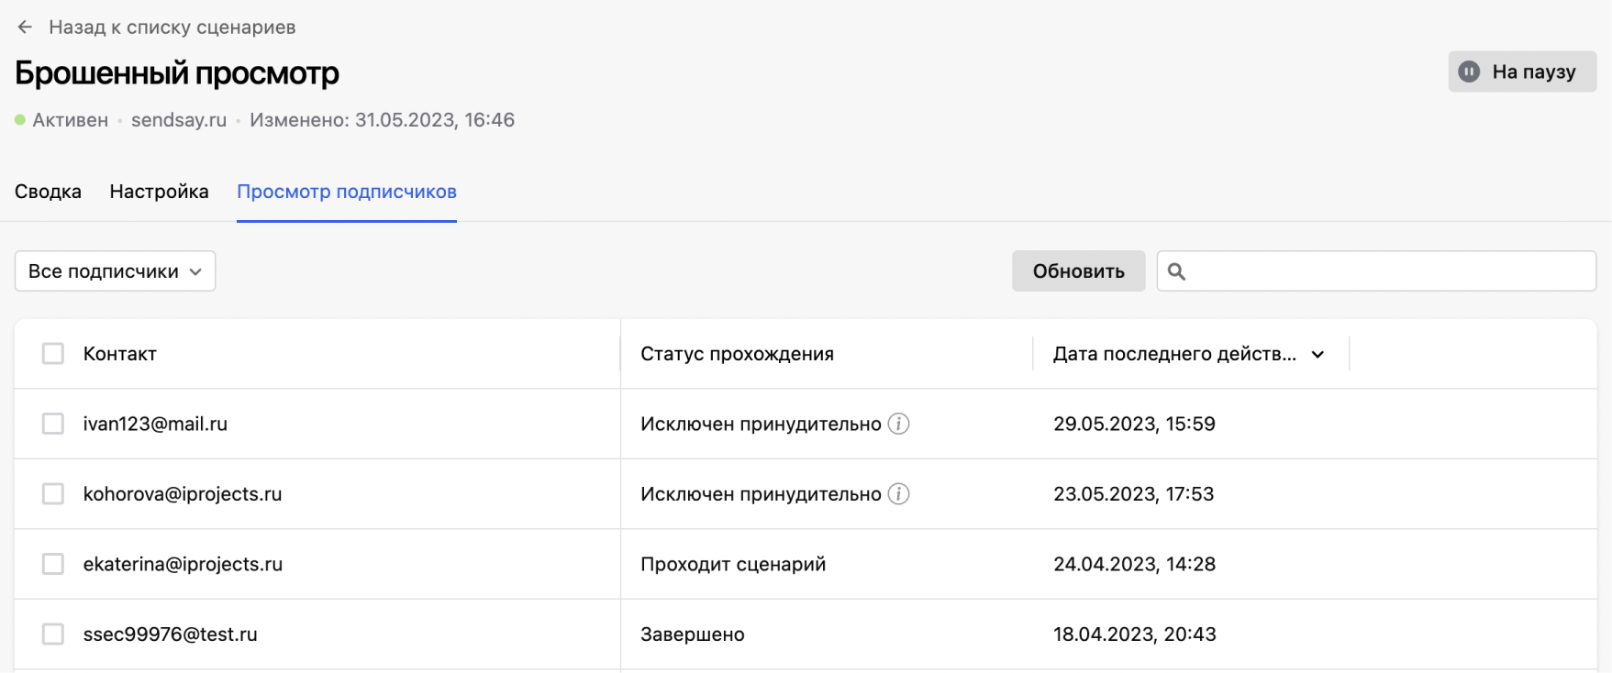Image resolution: width=1612 pixels, height=673 pixels.
Task: Open the Все подписчики filter dropdown
Action: [x=115, y=271]
